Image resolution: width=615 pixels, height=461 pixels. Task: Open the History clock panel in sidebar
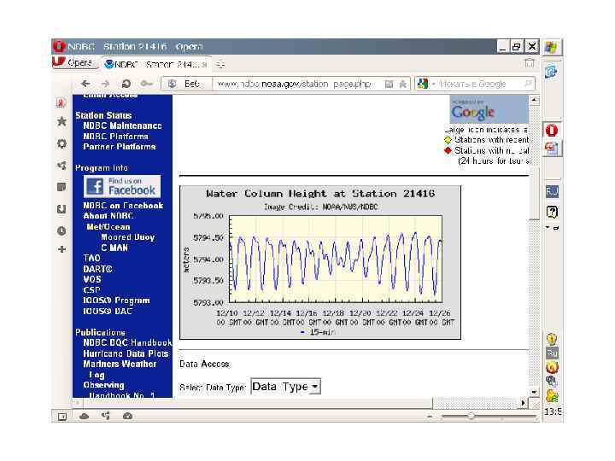coord(61,230)
